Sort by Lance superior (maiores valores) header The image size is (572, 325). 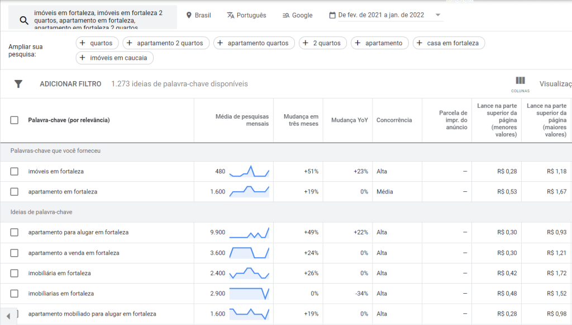546,120
